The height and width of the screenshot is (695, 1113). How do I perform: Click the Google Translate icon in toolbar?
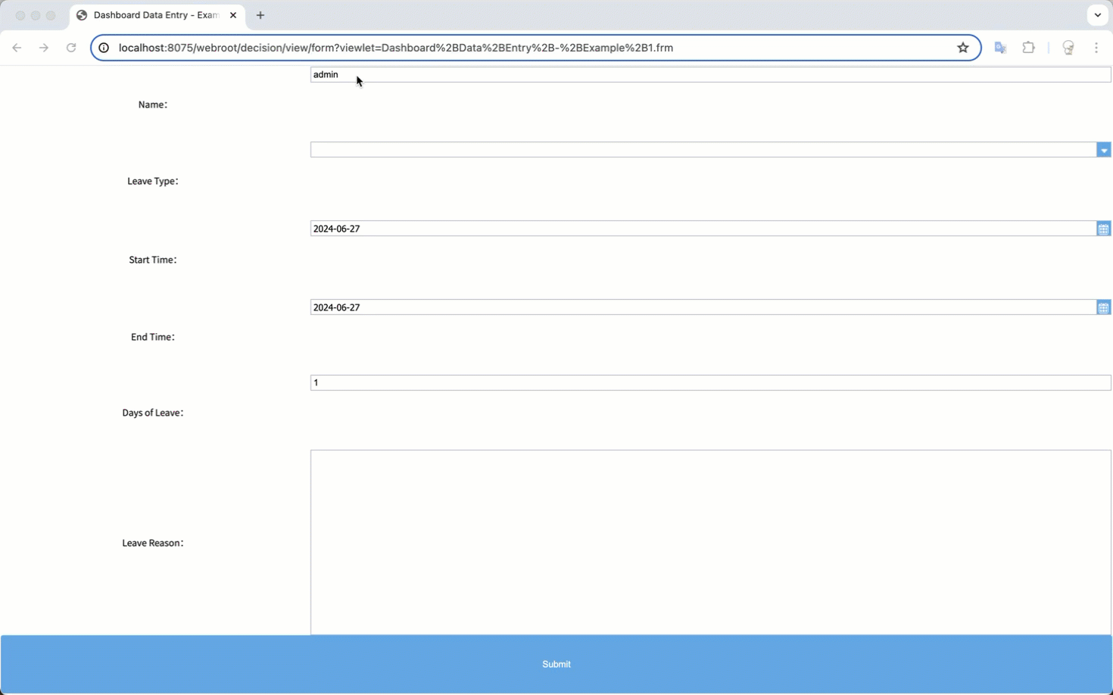pos(1000,47)
